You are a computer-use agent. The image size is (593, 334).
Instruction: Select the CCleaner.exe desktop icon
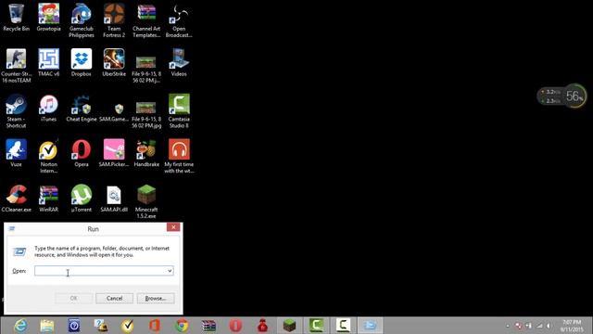click(x=16, y=198)
